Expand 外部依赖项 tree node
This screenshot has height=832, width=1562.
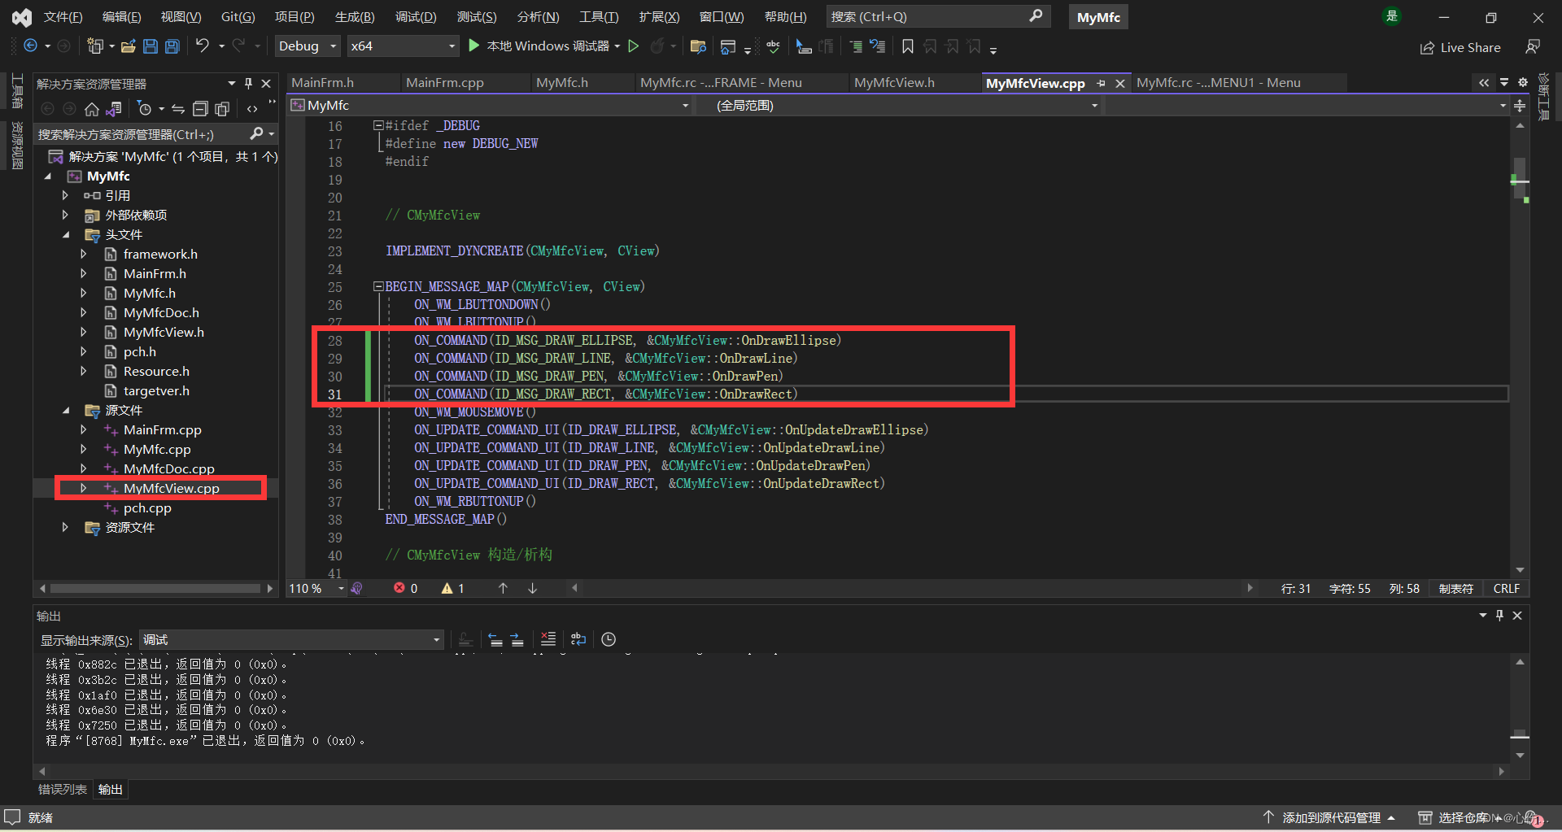[x=66, y=215]
